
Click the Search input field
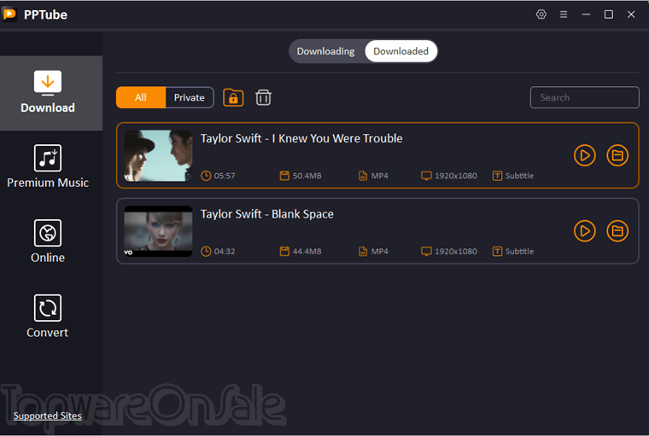[x=584, y=97]
